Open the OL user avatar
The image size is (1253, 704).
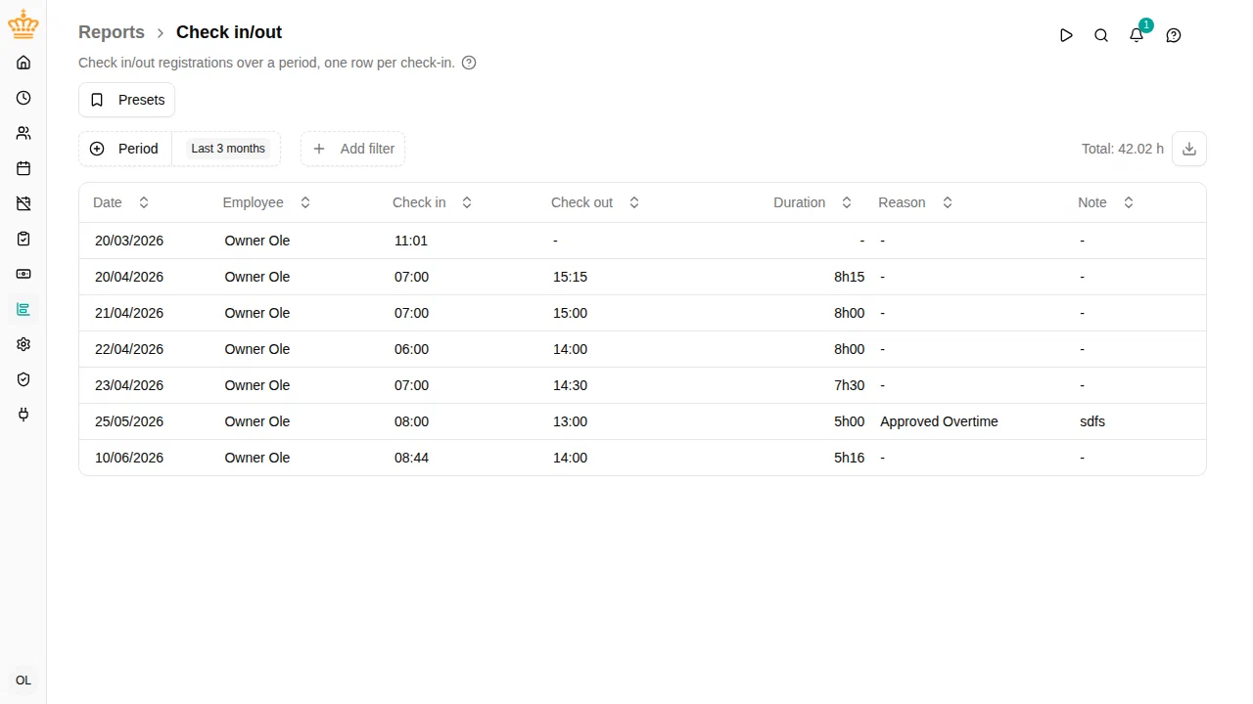(x=23, y=681)
